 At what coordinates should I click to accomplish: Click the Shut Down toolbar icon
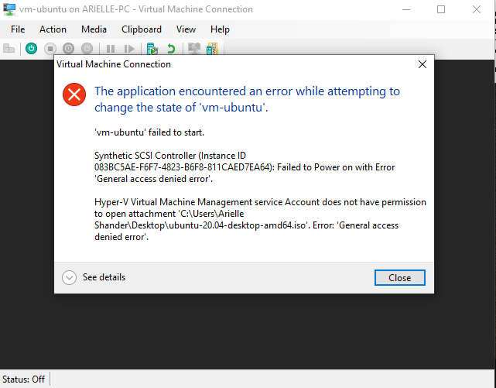click(x=67, y=48)
